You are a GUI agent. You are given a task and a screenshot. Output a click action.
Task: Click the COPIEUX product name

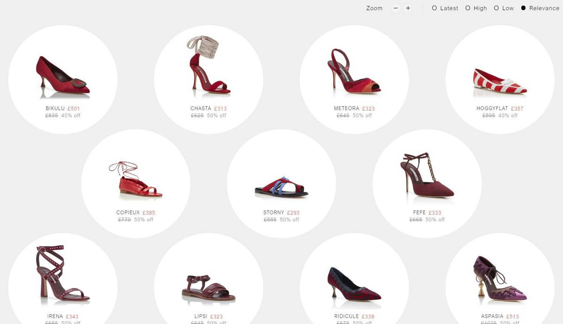point(128,213)
